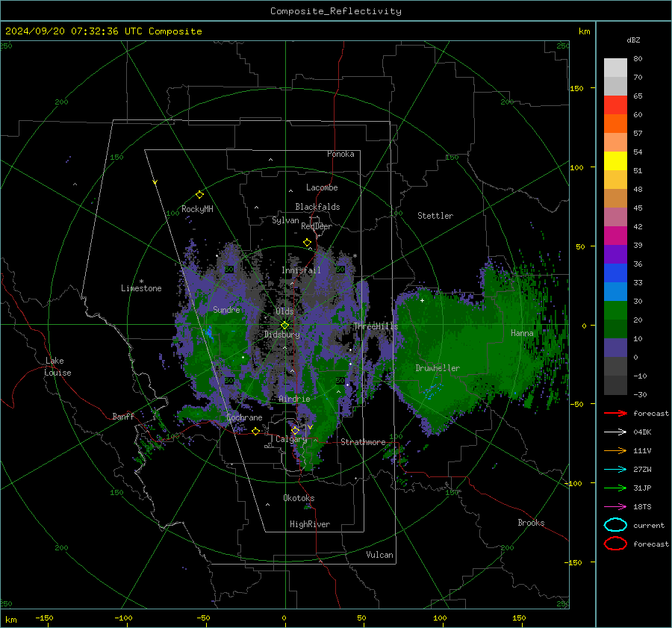
Task: Select the Calgary map label
Action: (291, 439)
